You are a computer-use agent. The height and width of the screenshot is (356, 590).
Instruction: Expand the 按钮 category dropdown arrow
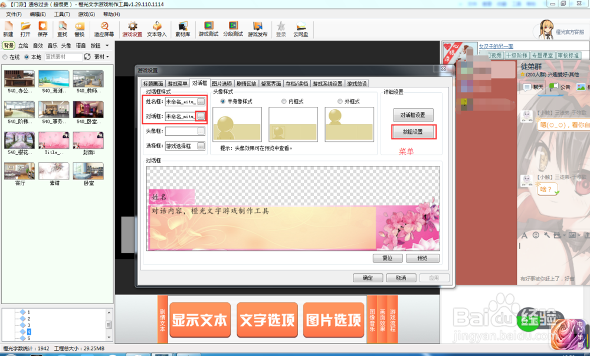click(x=107, y=45)
